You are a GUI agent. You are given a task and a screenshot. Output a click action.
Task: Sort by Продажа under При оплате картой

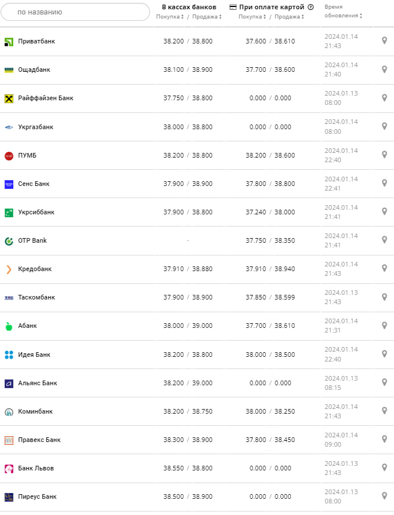pyautogui.click(x=289, y=17)
